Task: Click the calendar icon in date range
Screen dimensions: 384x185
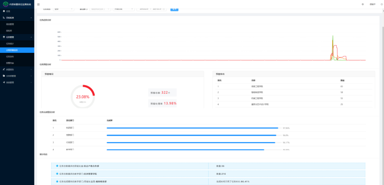Action: point(164,9)
